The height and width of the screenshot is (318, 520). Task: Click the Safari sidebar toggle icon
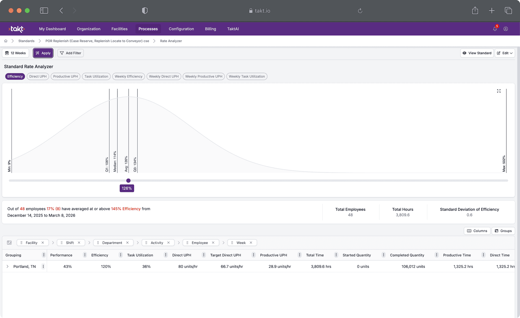[44, 11]
